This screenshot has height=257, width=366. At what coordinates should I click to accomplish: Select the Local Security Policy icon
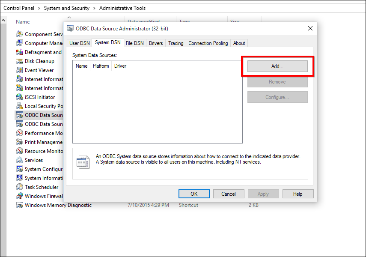[20, 106]
